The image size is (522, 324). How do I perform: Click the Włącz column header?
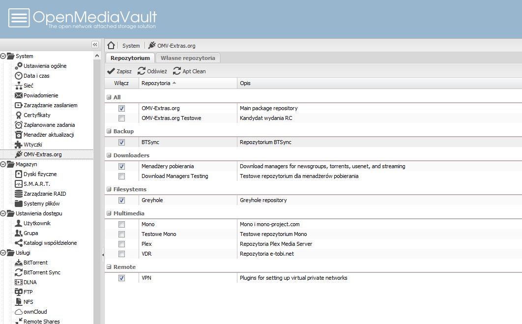pos(121,83)
